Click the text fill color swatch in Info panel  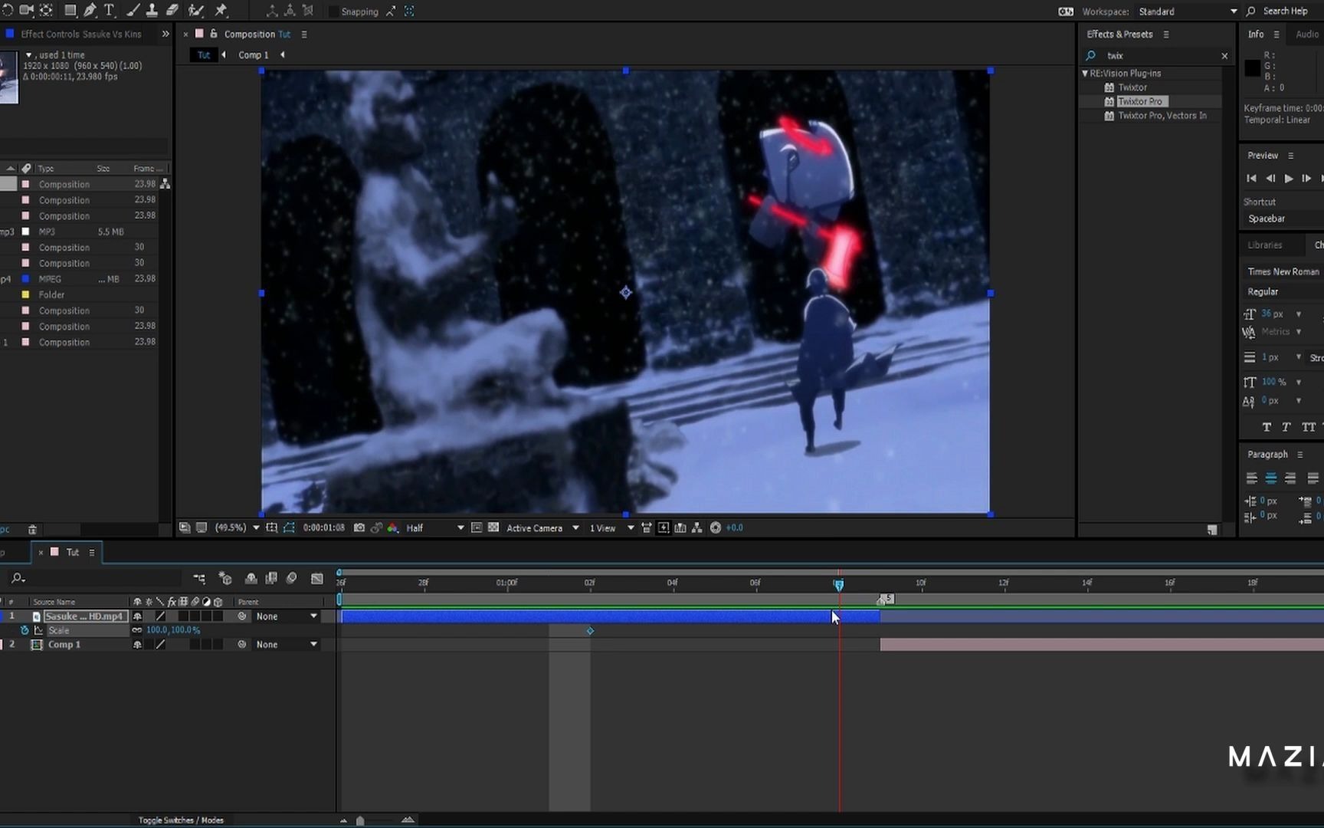click(x=1252, y=68)
